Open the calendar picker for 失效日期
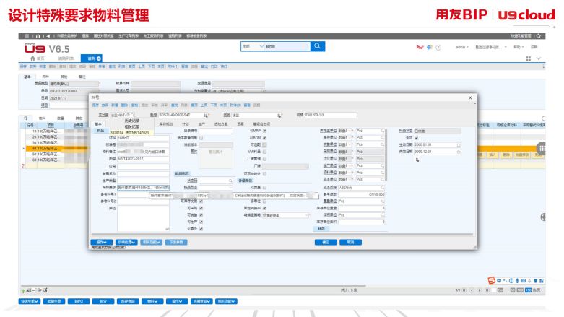The height and width of the screenshot is (317, 564). click(459, 152)
